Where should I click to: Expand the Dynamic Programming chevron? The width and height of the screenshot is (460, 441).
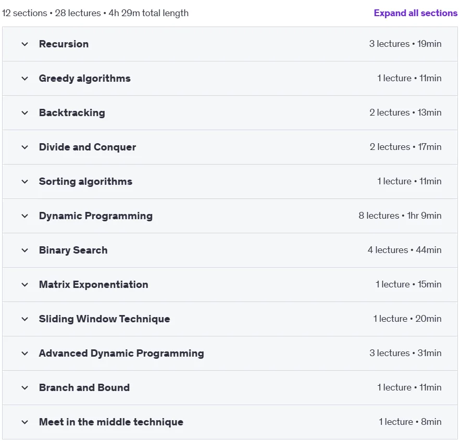click(x=25, y=216)
